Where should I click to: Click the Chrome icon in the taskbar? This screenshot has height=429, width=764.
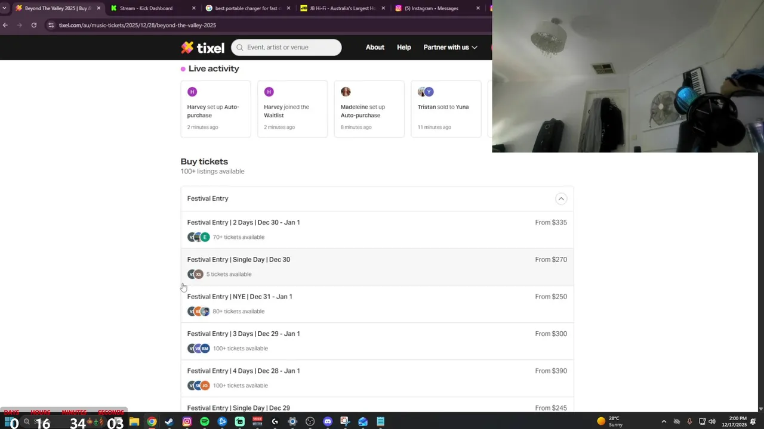tap(152, 421)
